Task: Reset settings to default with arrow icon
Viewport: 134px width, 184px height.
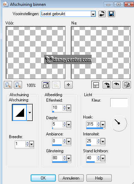Action: coord(102,14)
